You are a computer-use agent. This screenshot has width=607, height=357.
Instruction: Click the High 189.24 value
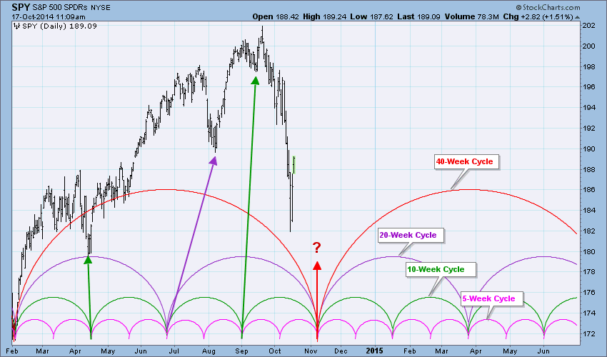click(x=324, y=16)
